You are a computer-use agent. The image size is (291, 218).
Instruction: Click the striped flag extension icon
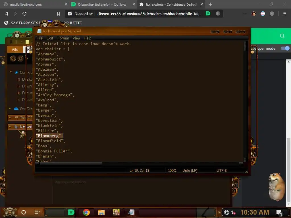pyautogui.click(x=263, y=14)
